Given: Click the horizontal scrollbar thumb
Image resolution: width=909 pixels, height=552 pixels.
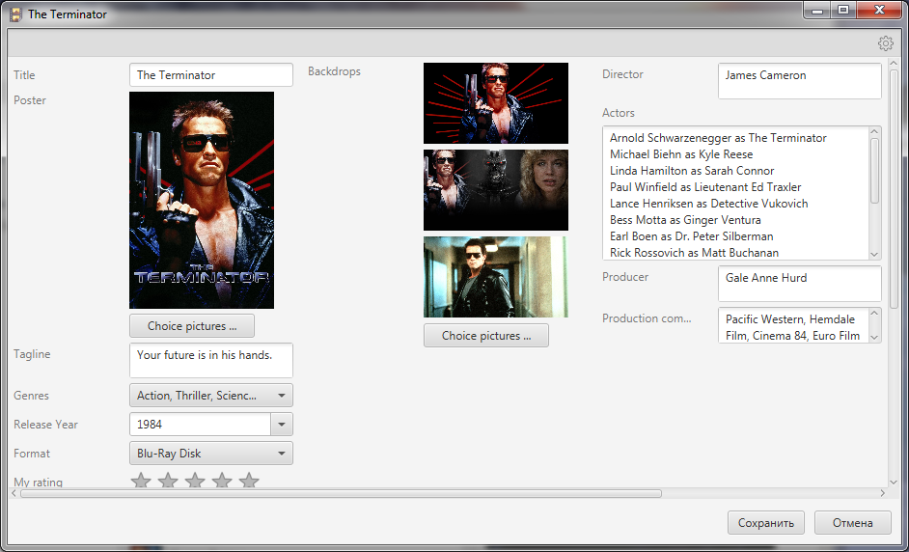Looking at the screenshot, I should pos(341,493).
